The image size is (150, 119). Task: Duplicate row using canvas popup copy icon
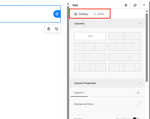pos(57,29)
